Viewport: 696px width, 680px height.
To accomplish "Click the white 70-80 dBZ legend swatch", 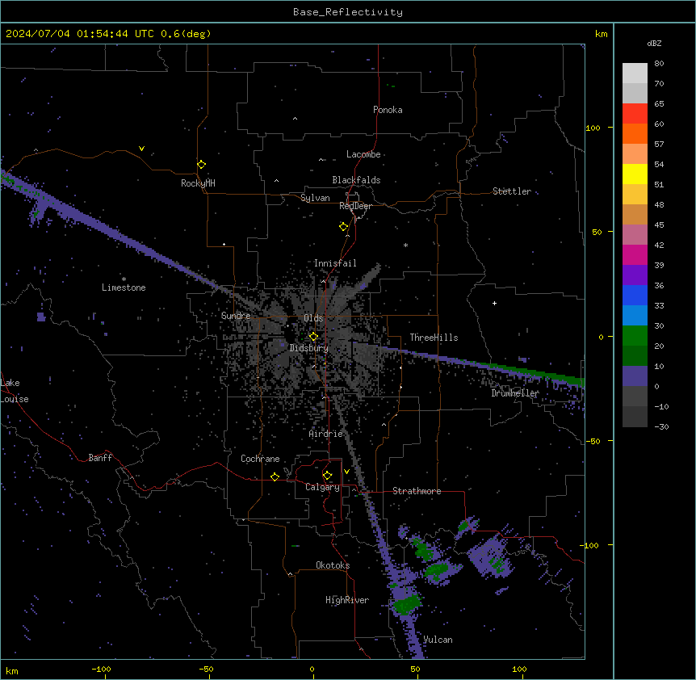I will pyautogui.click(x=635, y=73).
